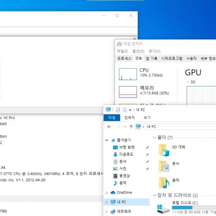The width and height of the screenshot is (216, 216).
Task: Open the 보기 ribbon tab in Explorer
Action: pos(147,118)
